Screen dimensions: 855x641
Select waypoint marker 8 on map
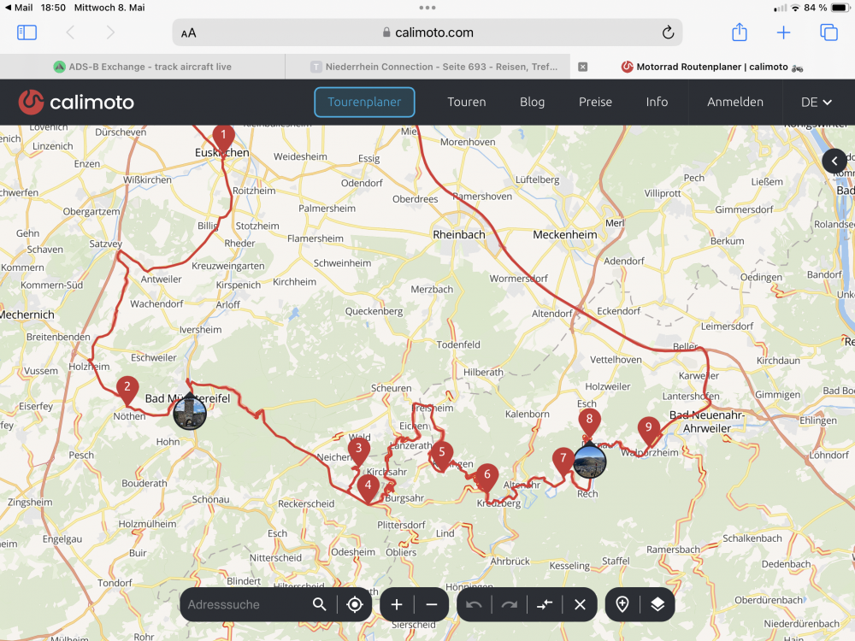point(588,420)
